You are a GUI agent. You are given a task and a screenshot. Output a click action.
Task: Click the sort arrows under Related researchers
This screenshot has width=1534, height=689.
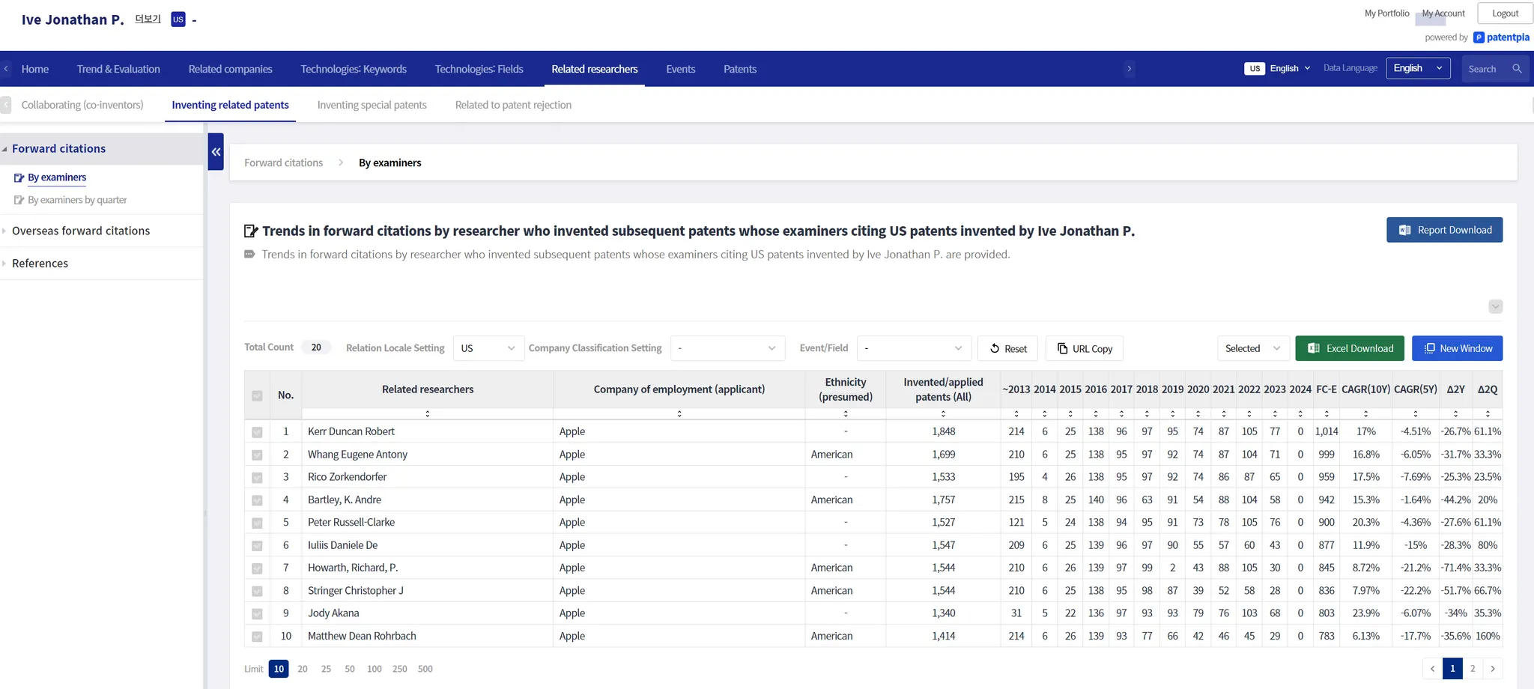(427, 414)
